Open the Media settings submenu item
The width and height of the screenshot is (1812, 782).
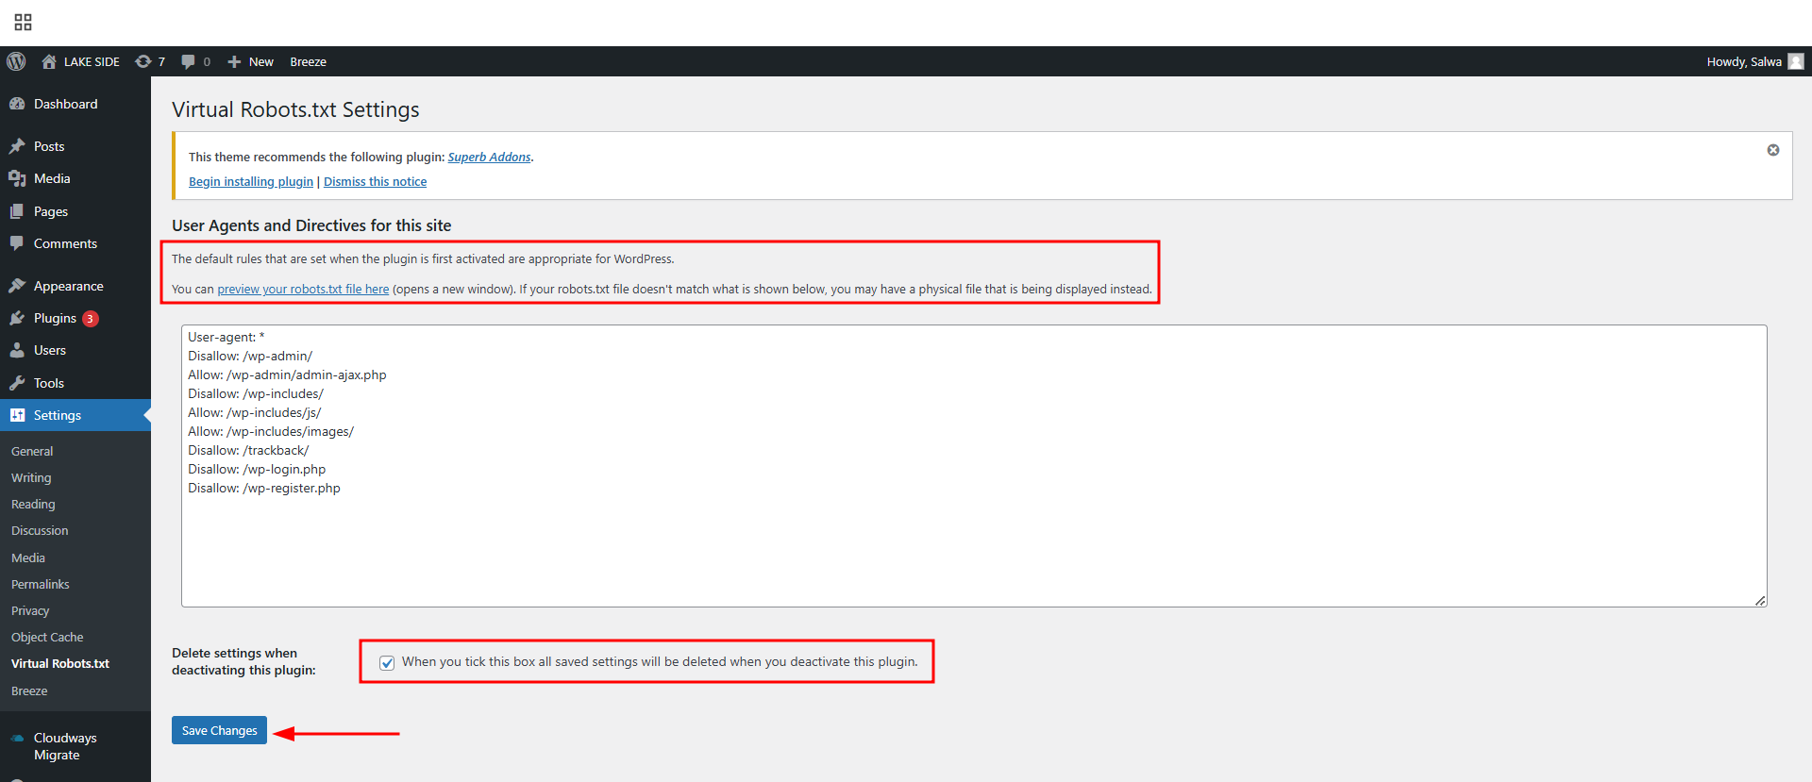point(28,558)
